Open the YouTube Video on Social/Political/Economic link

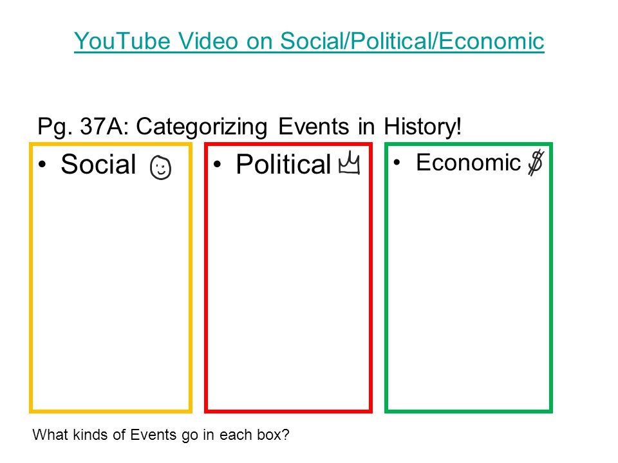click(x=309, y=41)
